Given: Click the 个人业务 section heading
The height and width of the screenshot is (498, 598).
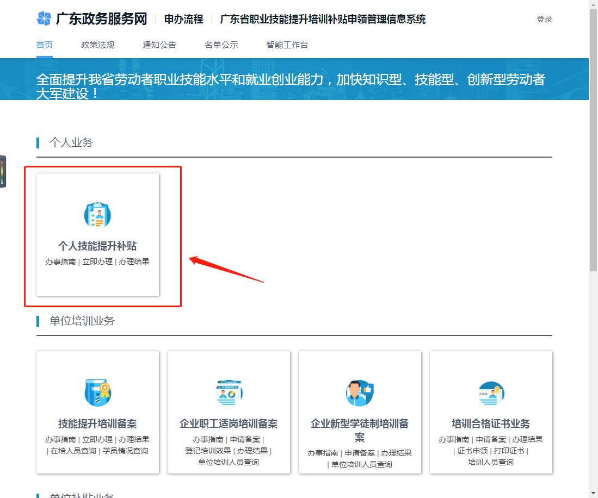Looking at the screenshot, I should (71, 142).
